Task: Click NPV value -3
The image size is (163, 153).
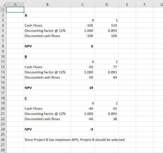Action: (83, 129)
